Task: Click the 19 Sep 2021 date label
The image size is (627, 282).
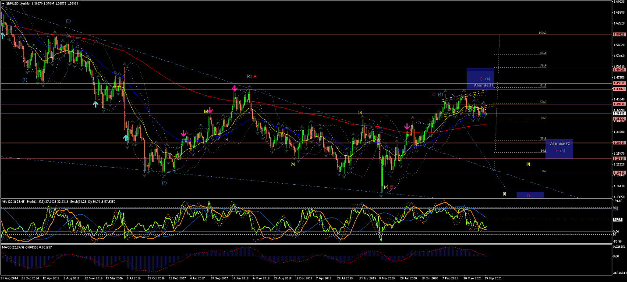Action: (x=492, y=278)
